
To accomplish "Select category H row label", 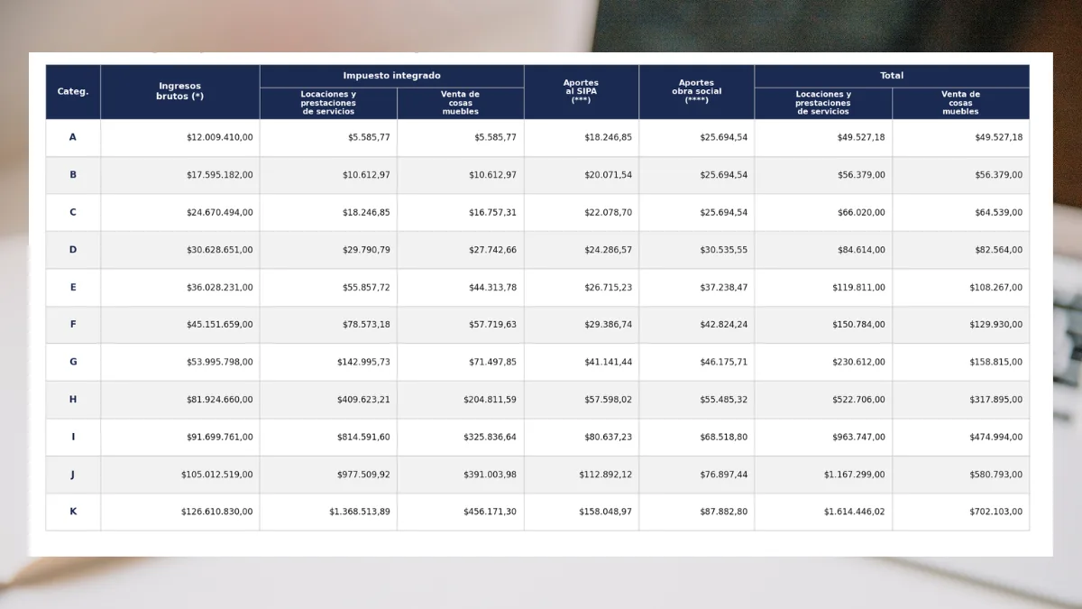I will (x=73, y=400).
